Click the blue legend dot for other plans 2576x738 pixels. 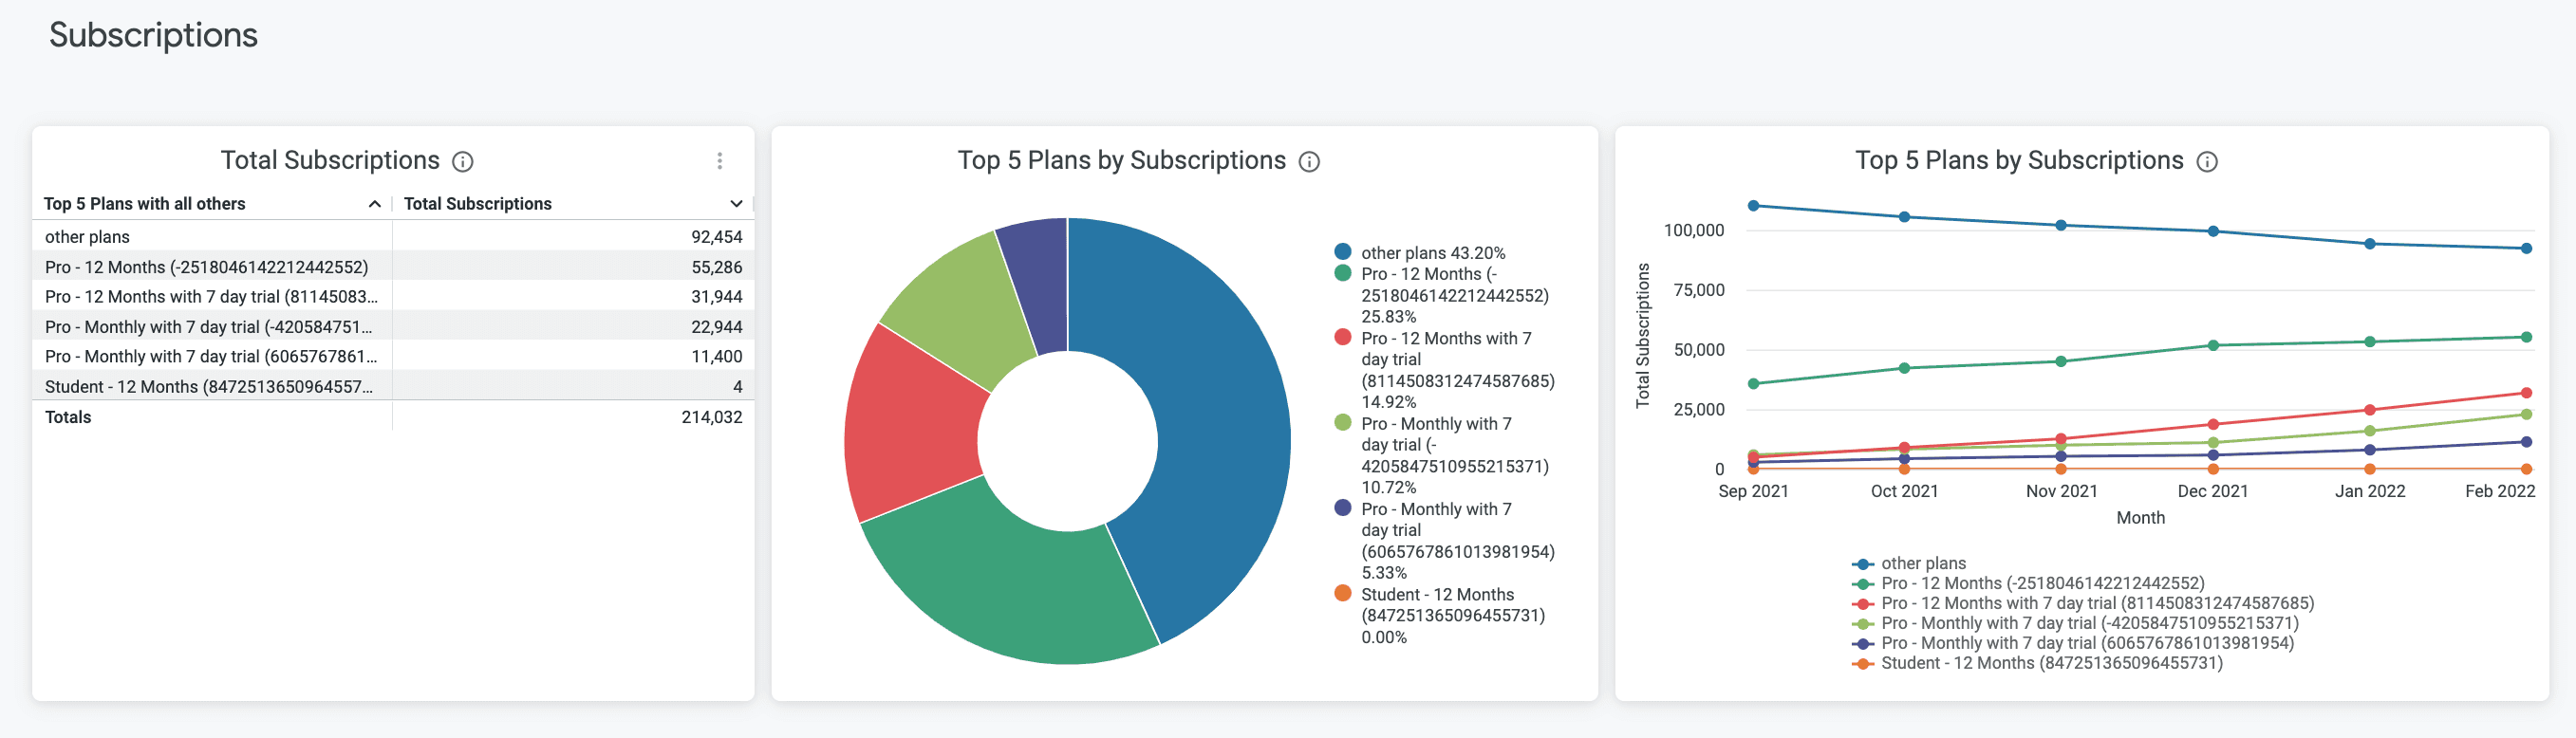click(x=1340, y=251)
